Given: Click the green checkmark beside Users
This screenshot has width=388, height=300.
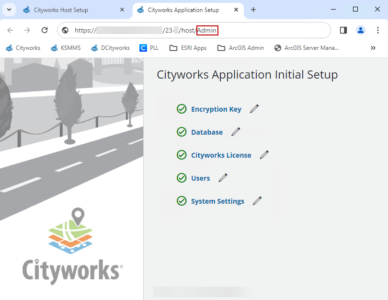Looking at the screenshot, I should click(182, 178).
